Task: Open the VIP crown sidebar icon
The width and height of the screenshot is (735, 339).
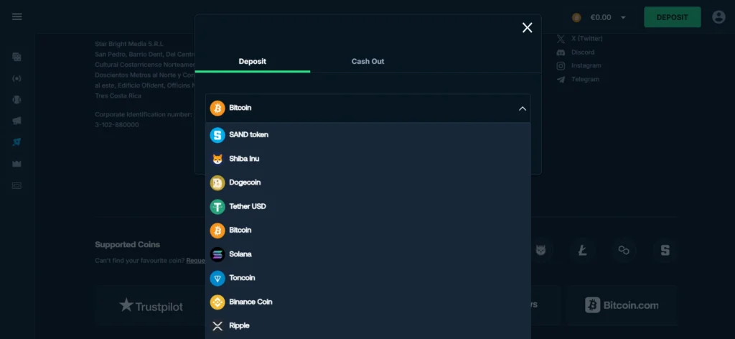Action: (x=17, y=164)
